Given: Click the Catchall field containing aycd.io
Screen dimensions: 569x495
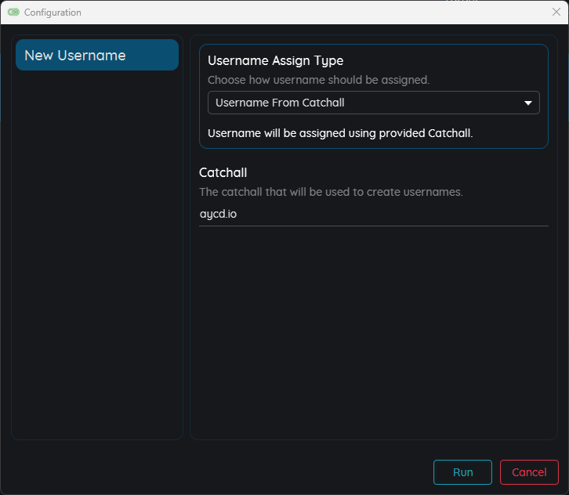Looking at the screenshot, I should (373, 214).
